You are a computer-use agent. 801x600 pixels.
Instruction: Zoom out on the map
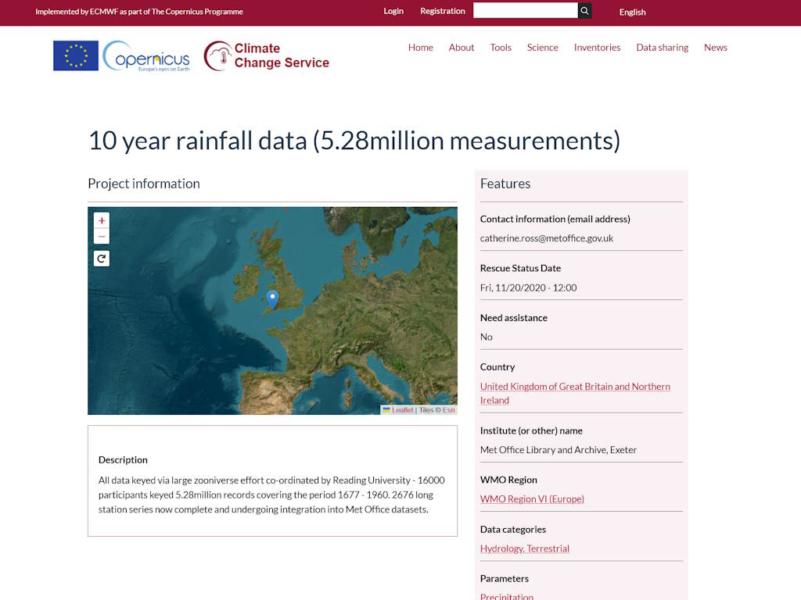point(102,237)
